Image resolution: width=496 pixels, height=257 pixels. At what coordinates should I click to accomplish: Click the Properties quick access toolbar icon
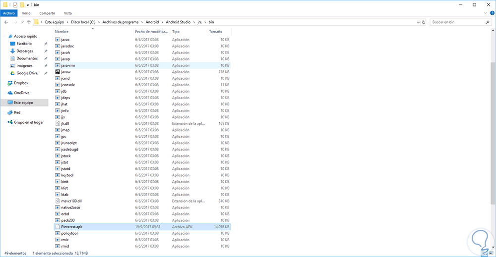coord(15,5)
